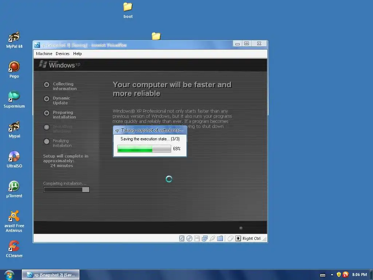The width and height of the screenshot is (373, 280).
Task: Click the Show desktop strip at taskbar end
Action: click(371, 275)
